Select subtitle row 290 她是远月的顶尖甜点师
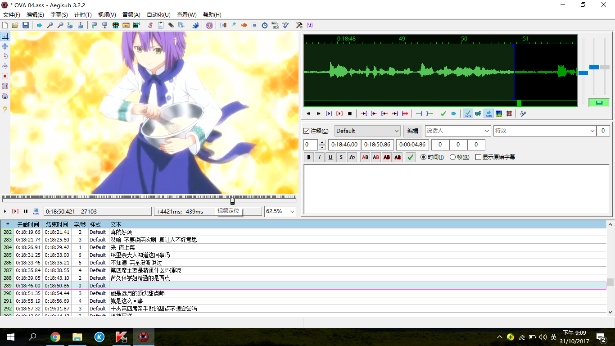This screenshot has height=346, width=615. (x=303, y=293)
